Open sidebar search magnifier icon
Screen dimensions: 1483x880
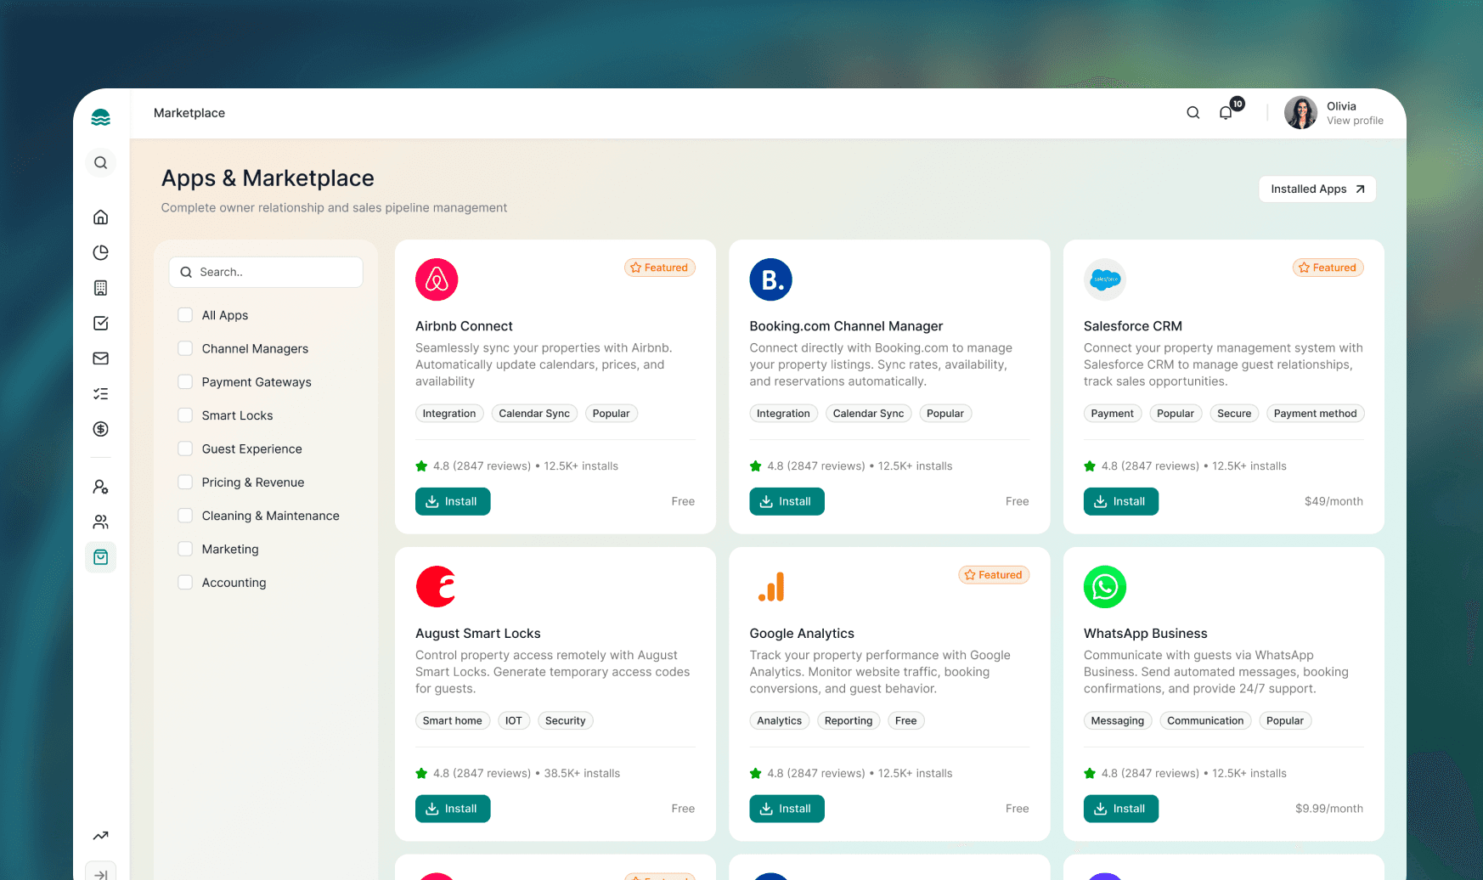pos(100,162)
